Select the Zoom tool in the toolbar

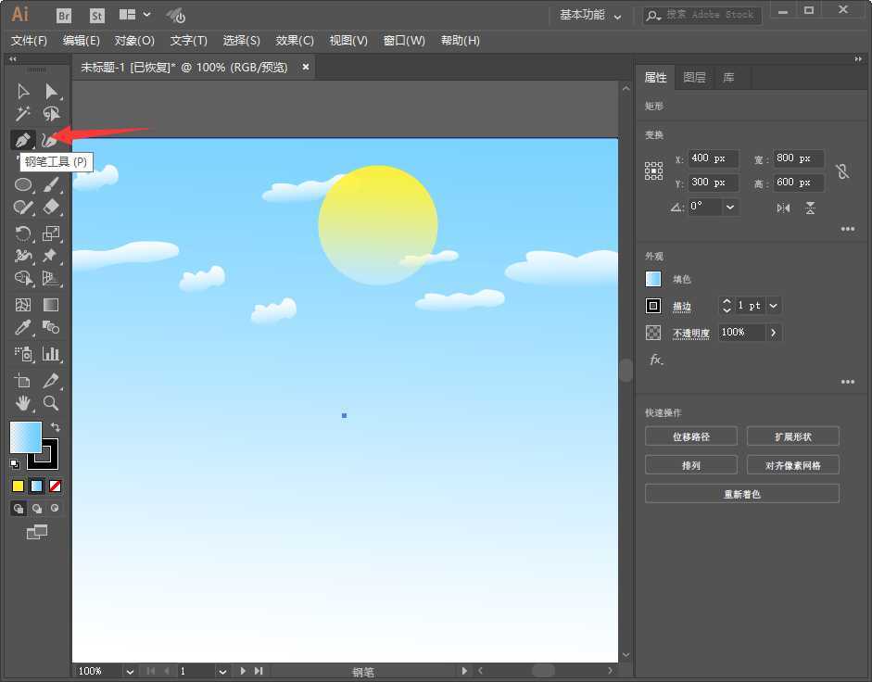[x=51, y=404]
